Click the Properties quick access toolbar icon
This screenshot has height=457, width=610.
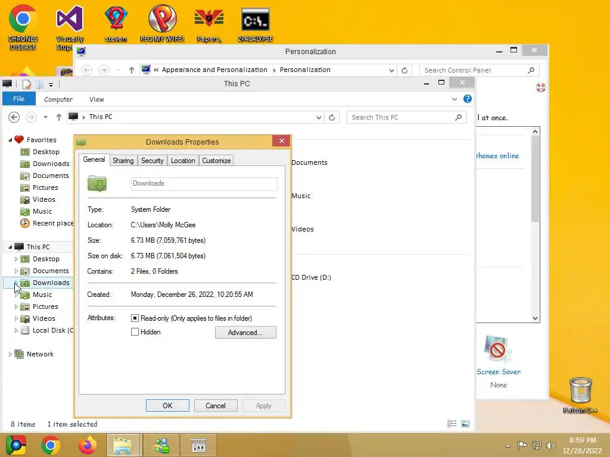26,84
